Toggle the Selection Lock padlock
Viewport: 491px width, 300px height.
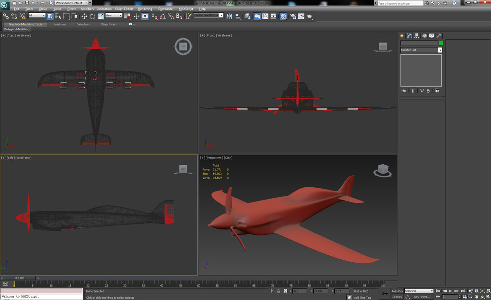278,291
